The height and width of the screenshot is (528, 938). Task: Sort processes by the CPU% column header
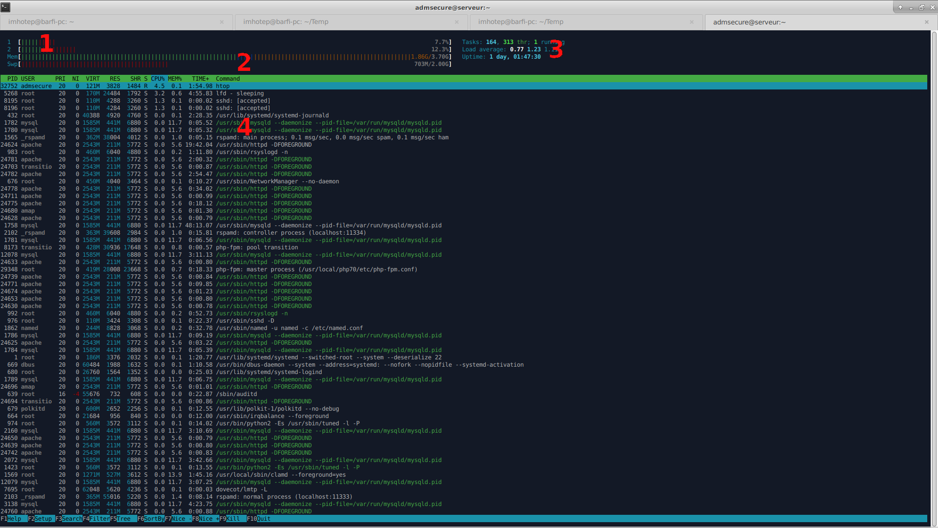(157, 79)
